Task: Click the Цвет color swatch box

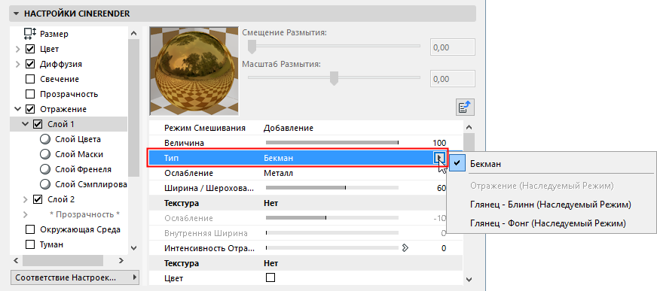Action: click(x=270, y=277)
